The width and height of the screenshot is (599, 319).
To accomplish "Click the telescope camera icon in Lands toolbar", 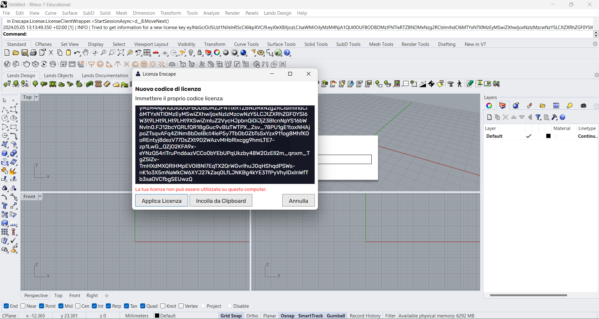I will [451, 84].
